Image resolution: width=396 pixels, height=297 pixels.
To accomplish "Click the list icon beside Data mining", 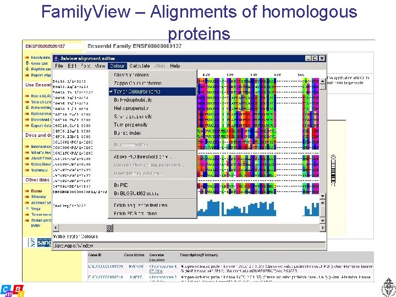I will (x=28, y=108).
